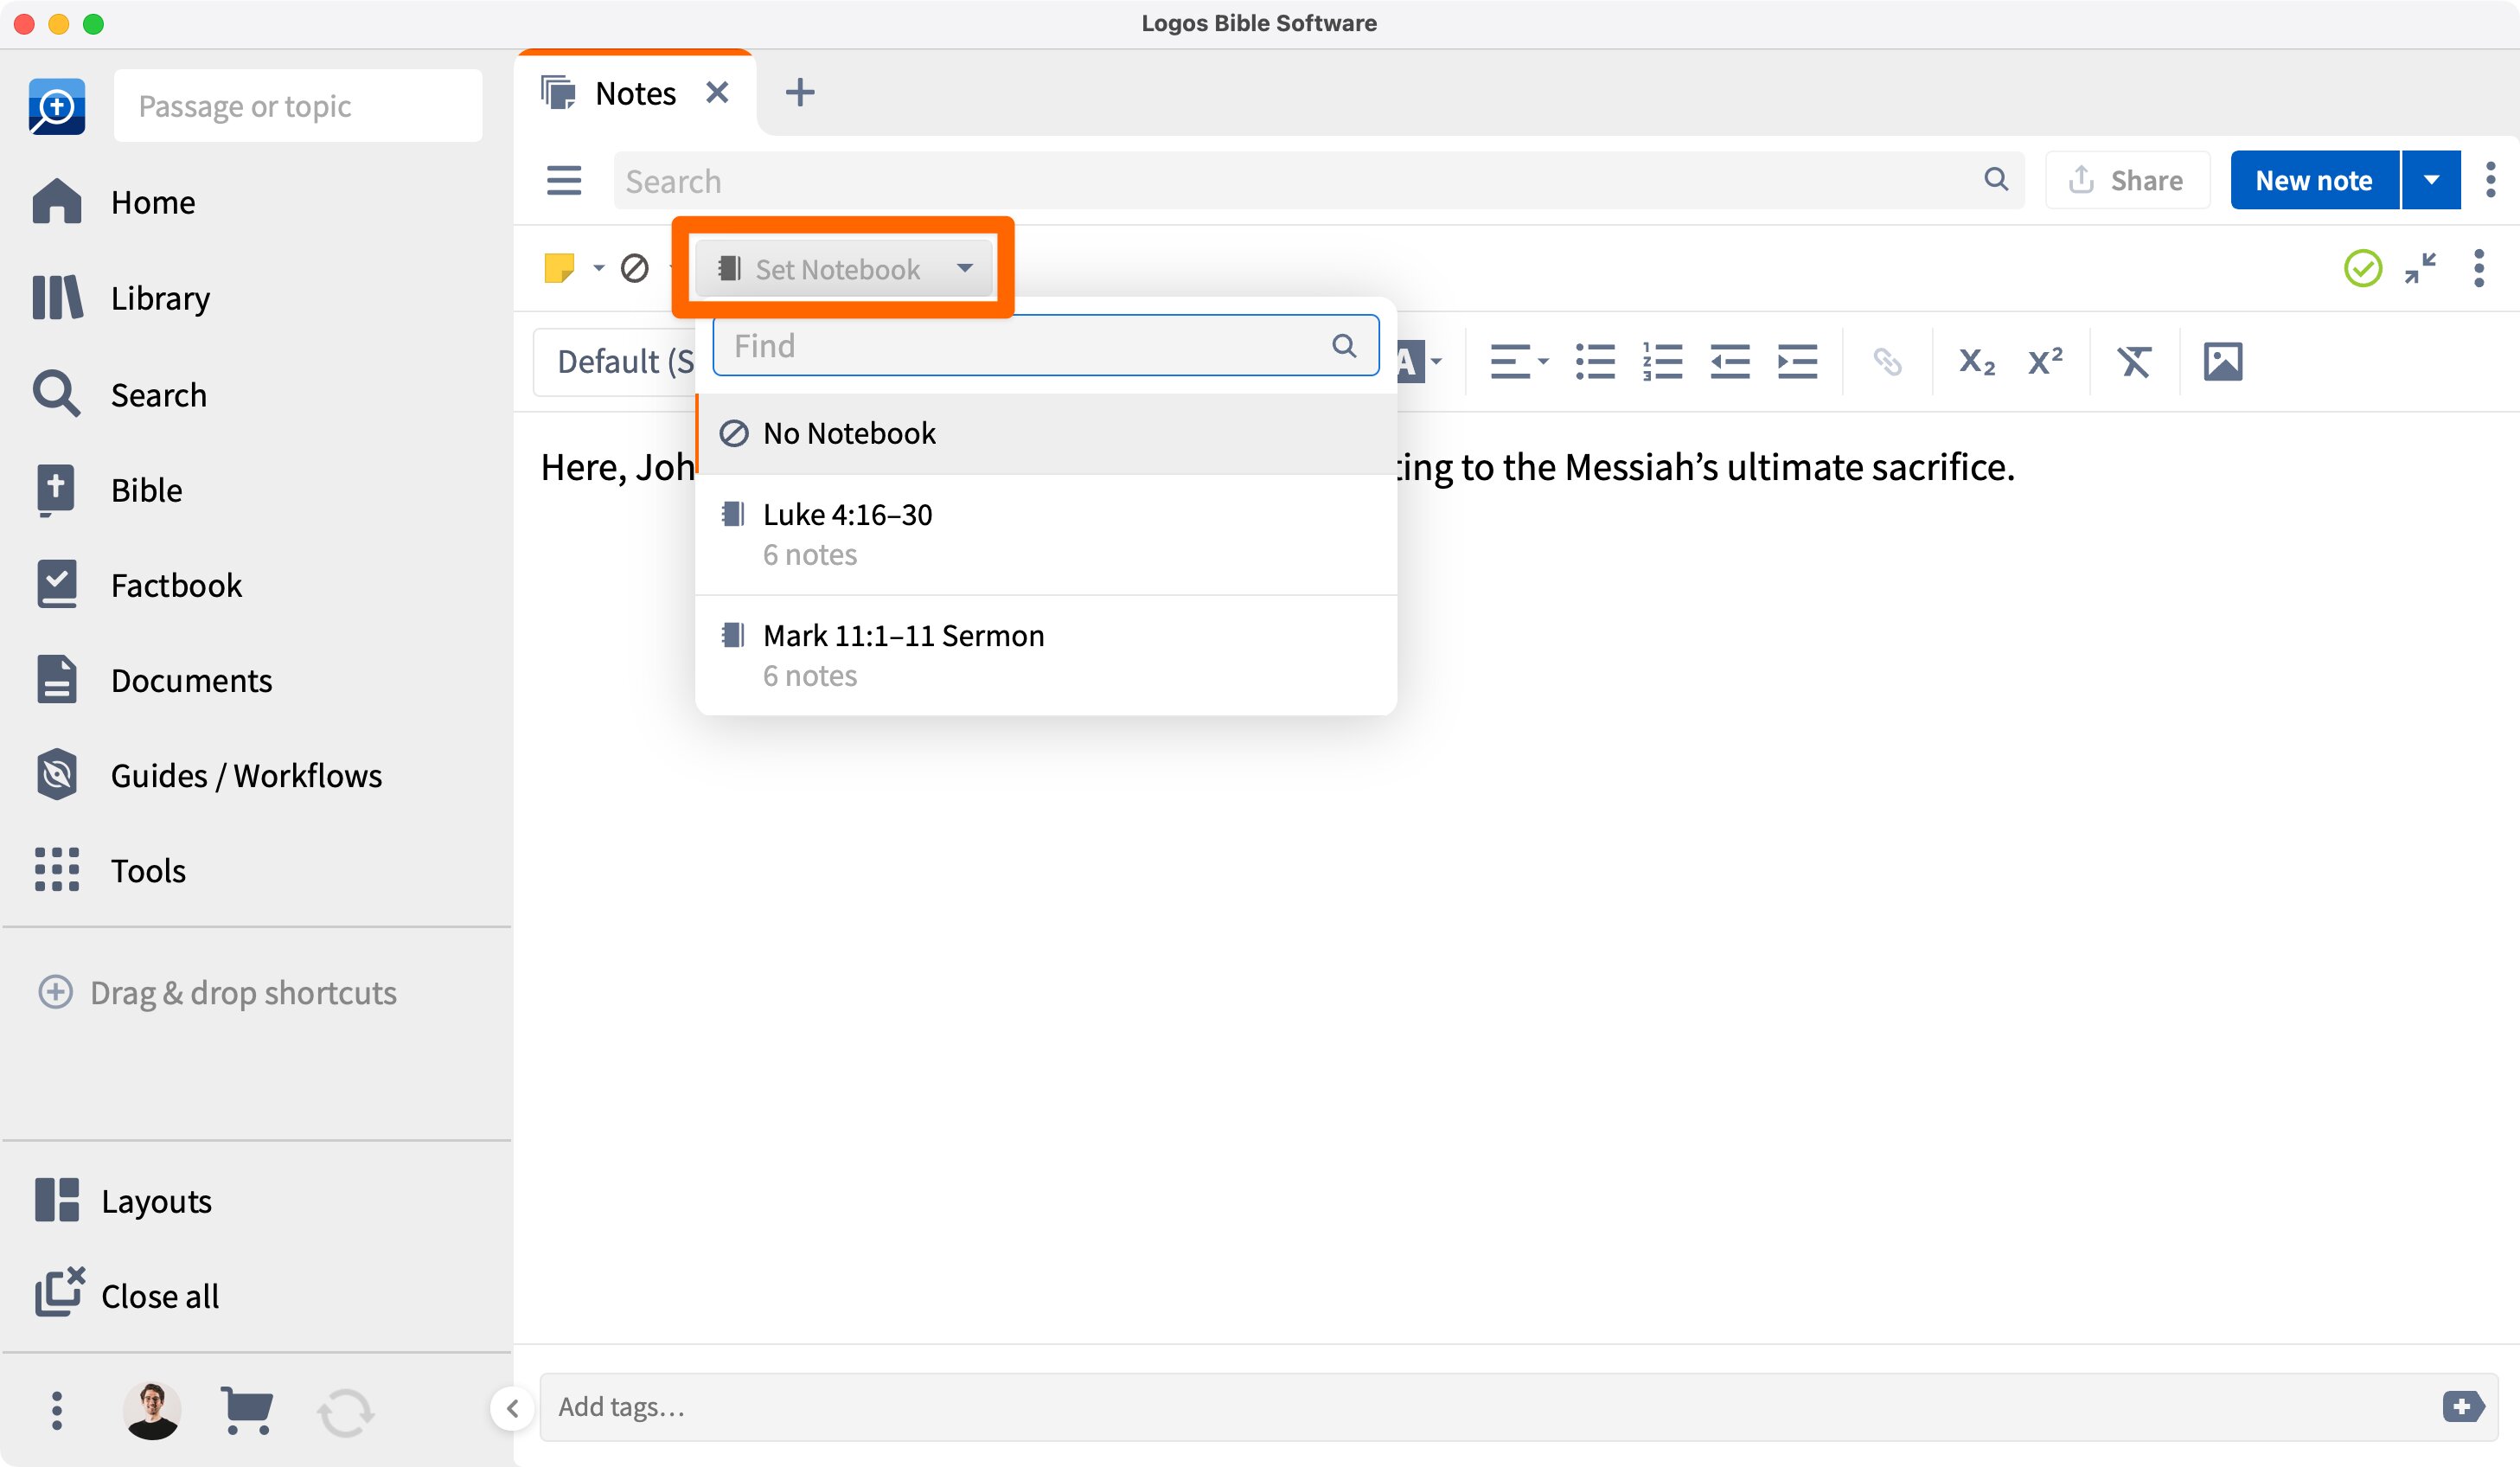
Task: Insert an image into the note
Action: [x=2222, y=361]
